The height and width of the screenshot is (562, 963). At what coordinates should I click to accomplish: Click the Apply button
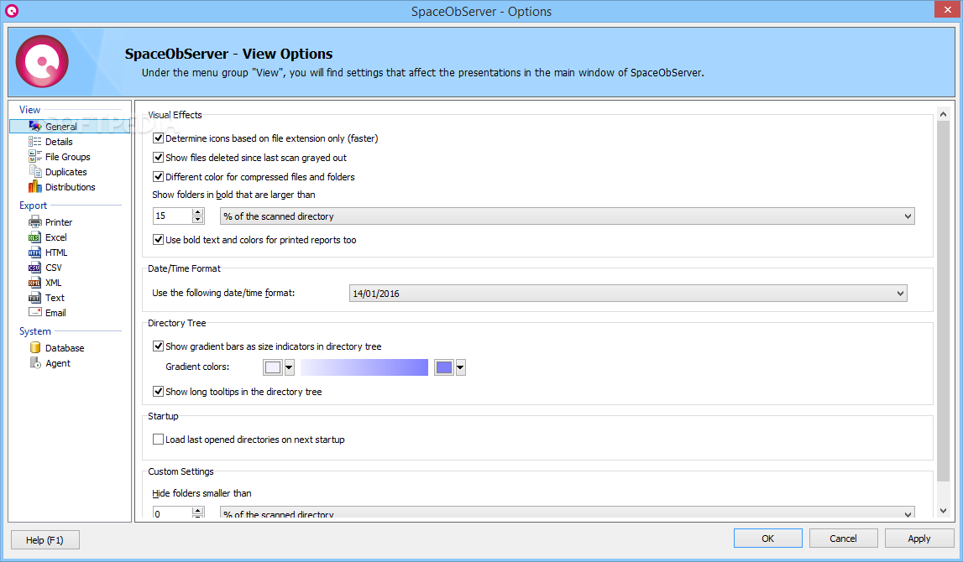tap(919, 538)
